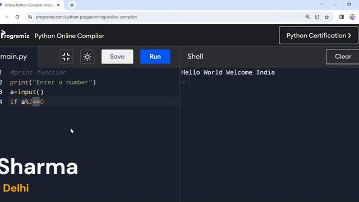The image size is (359, 202).
Task: Open the browser side panel icon
Action: (x=342, y=17)
